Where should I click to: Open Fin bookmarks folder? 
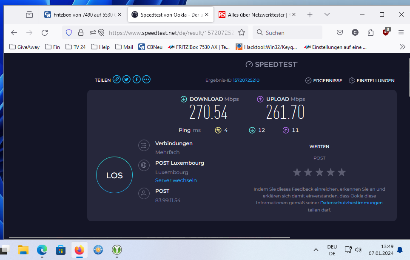pos(53,47)
